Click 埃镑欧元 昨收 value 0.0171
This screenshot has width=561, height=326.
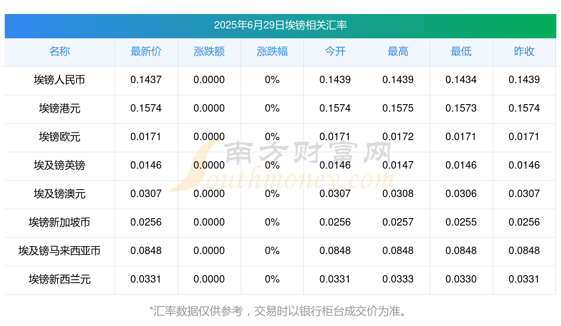tap(524, 137)
